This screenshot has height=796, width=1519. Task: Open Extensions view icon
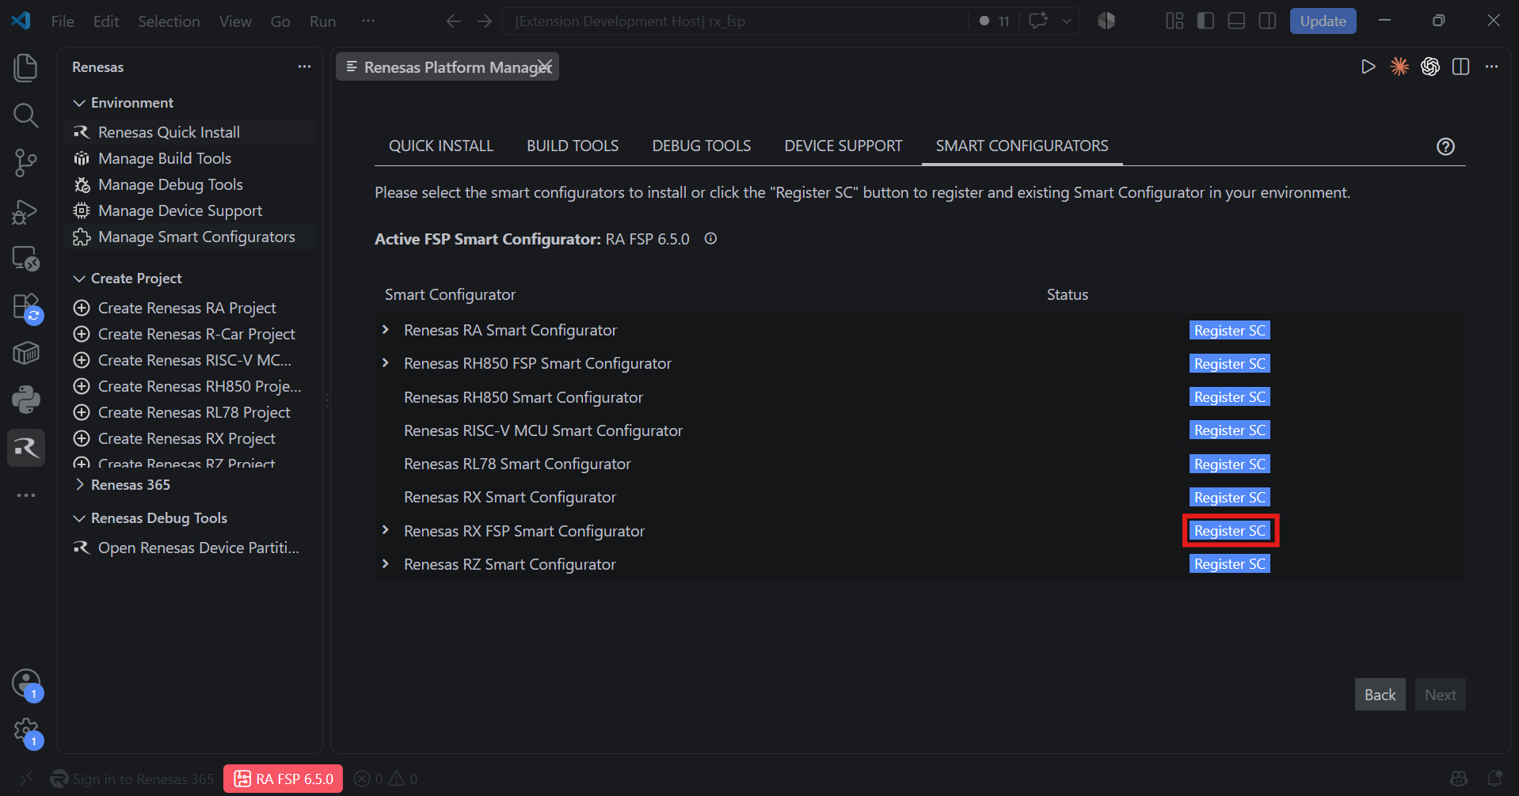[x=26, y=307]
